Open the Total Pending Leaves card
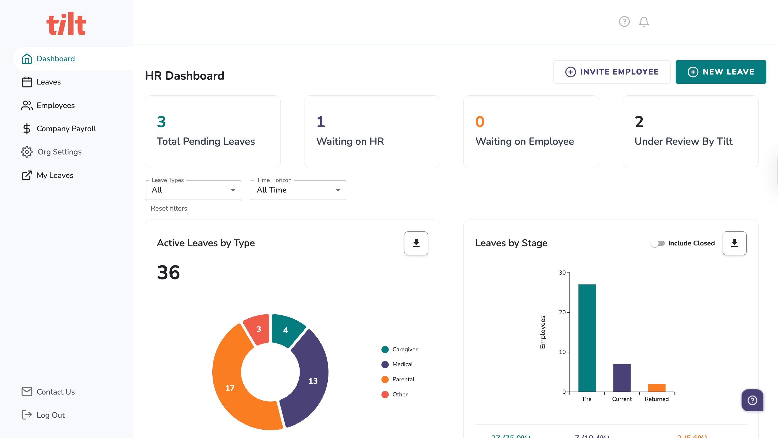778x438 pixels. [x=212, y=132]
